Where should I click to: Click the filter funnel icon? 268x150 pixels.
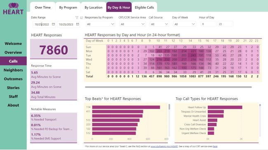coord(77,18)
